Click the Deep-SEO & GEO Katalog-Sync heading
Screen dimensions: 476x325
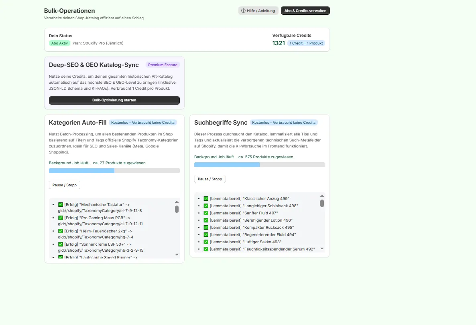(x=94, y=65)
